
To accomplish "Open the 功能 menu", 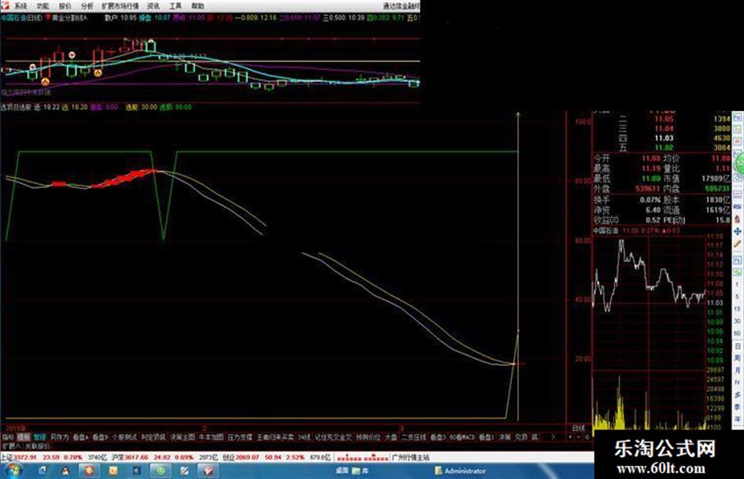I will 43,6.
